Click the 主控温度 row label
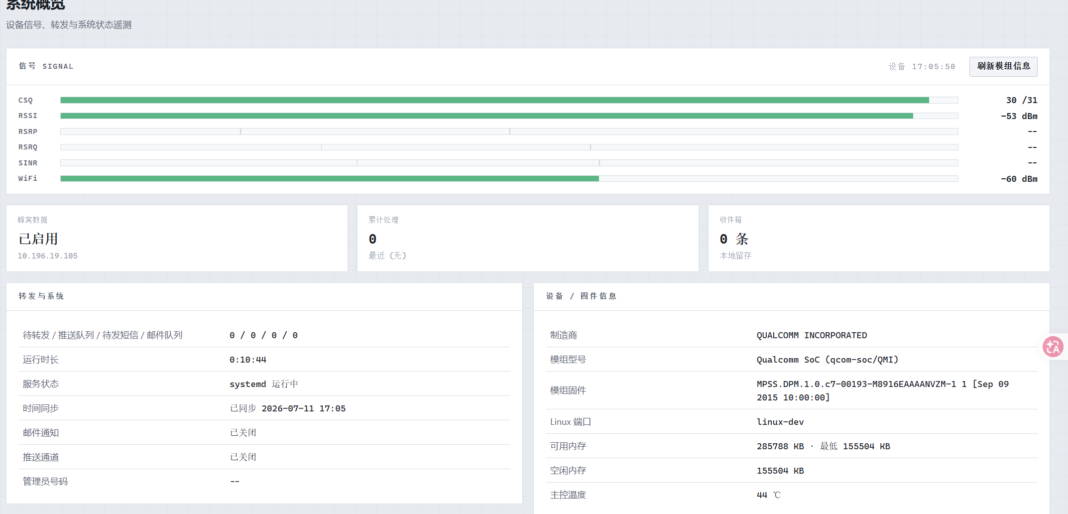Image resolution: width=1068 pixels, height=514 pixels. (x=568, y=495)
